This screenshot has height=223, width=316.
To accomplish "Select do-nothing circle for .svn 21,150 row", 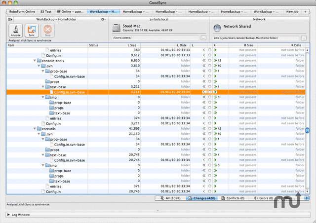I will [x=210, y=134].
